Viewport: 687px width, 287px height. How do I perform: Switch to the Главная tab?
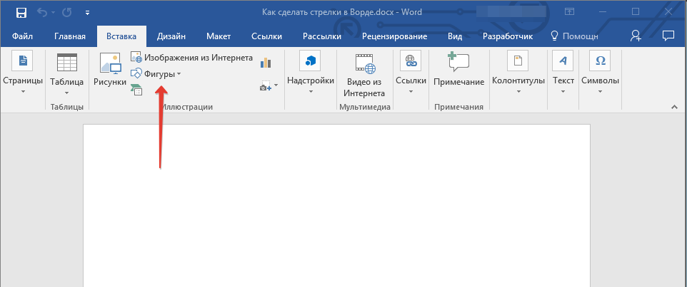70,37
